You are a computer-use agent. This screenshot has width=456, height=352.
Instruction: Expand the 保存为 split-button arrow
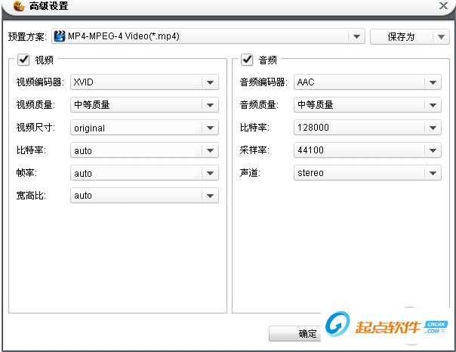point(441,37)
